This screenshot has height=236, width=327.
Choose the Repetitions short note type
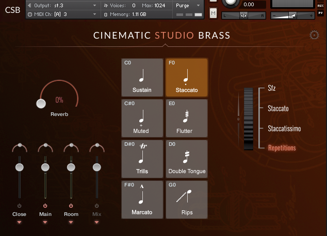(282, 148)
